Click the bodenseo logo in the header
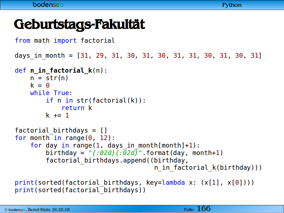Screen dimensions: 284x213 pos(48,4)
